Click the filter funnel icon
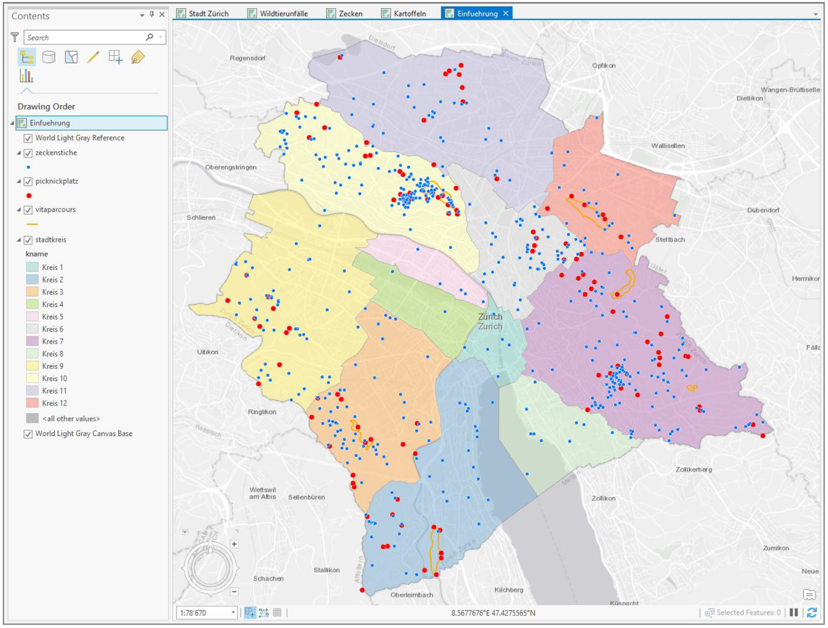 click(x=15, y=38)
